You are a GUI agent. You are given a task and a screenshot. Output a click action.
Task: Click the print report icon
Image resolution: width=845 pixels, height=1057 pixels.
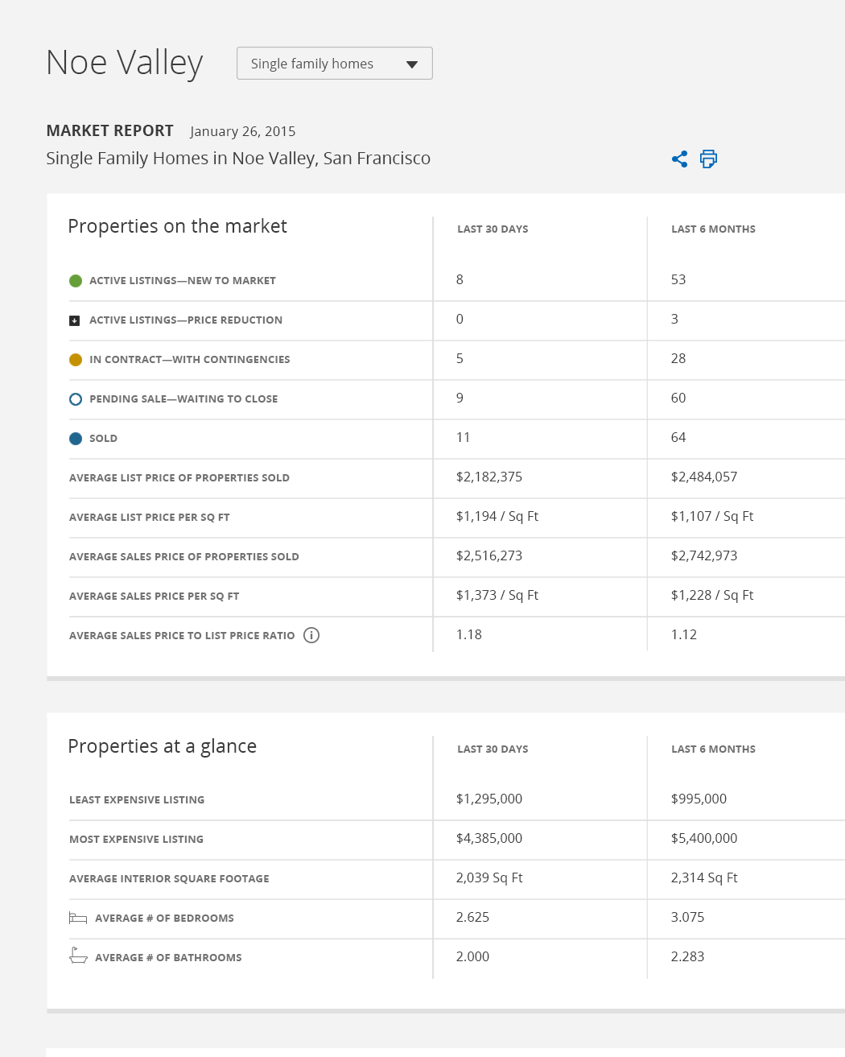click(x=708, y=159)
